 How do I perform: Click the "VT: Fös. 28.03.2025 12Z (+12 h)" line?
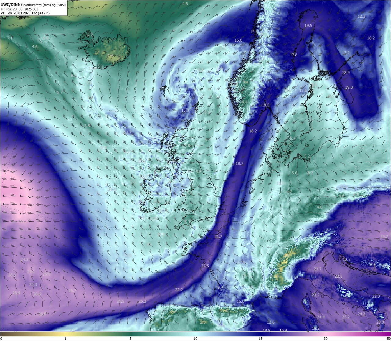click(25, 13)
